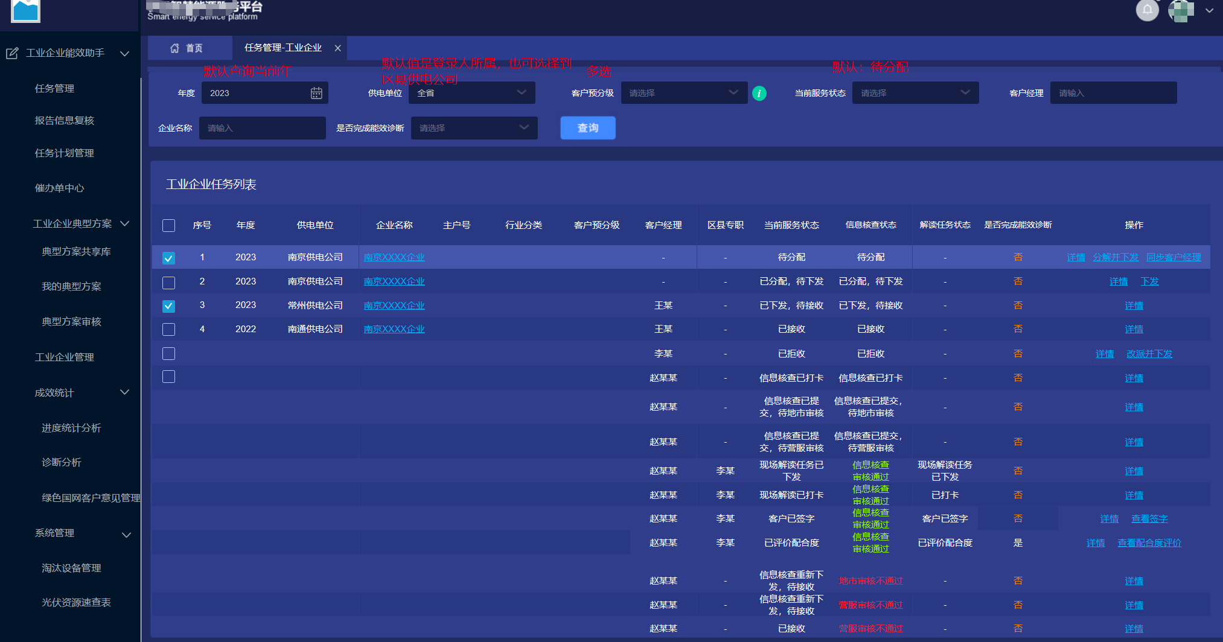Click the 操作 column header

pyautogui.click(x=1134, y=225)
